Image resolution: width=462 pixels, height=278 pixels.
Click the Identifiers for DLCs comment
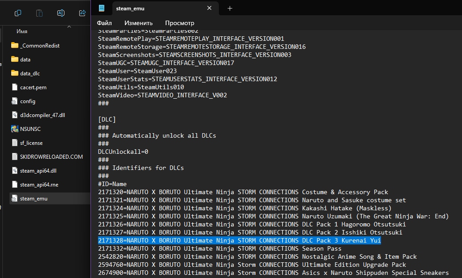point(141,168)
